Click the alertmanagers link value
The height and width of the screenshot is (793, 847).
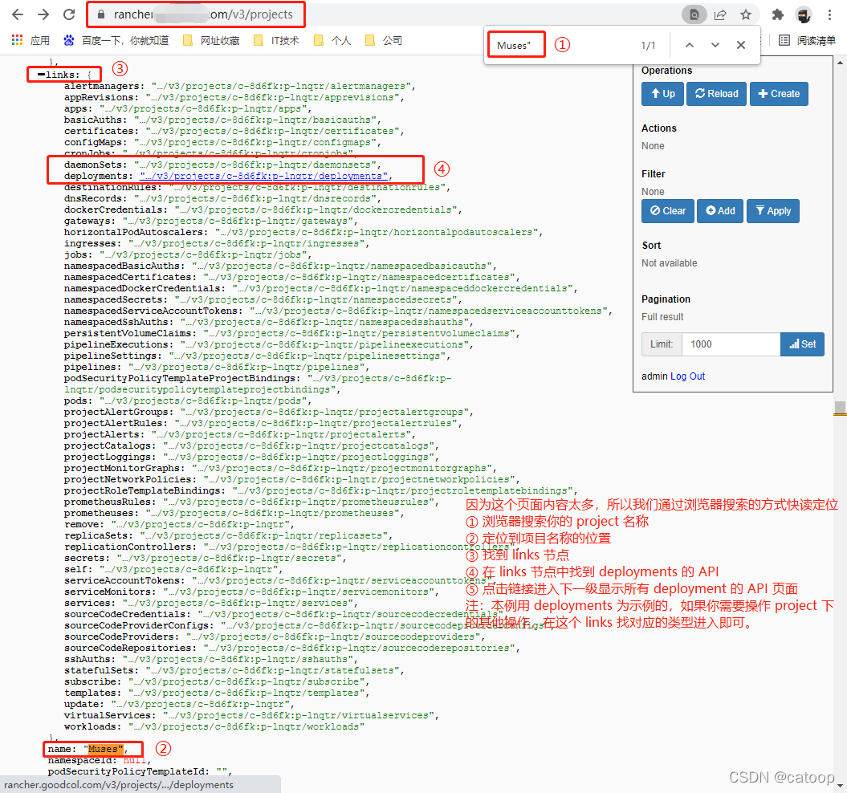[281, 86]
